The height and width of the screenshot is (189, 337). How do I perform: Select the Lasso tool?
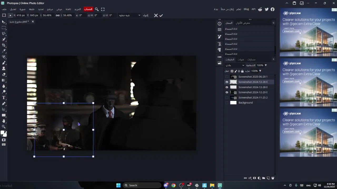(x=4, y=34)
